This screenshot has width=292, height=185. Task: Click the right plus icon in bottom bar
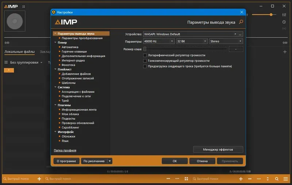241,179
